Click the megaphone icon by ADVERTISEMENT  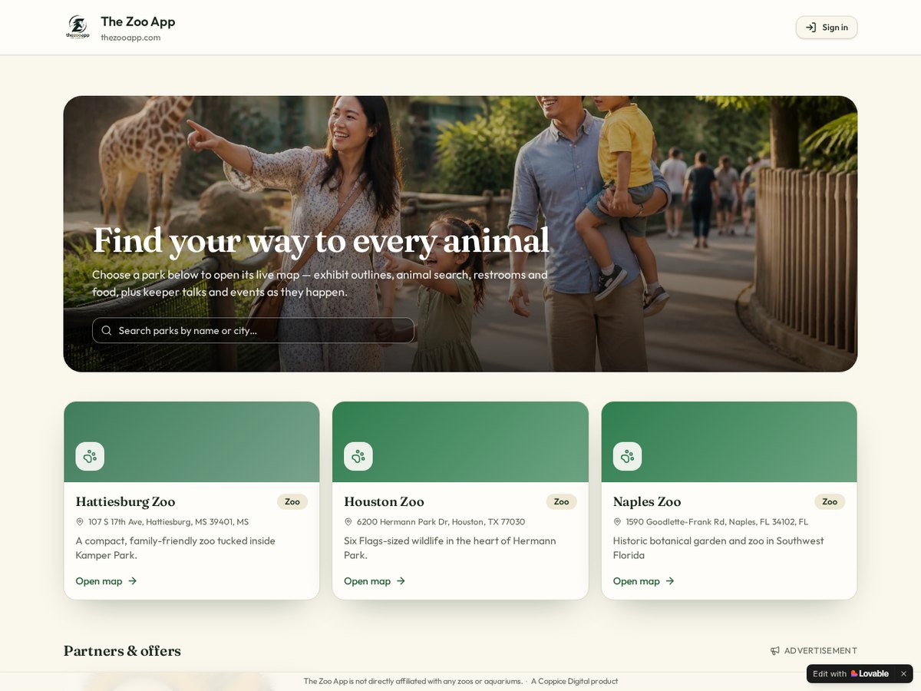pyautogui.click(x=775, y=651)
